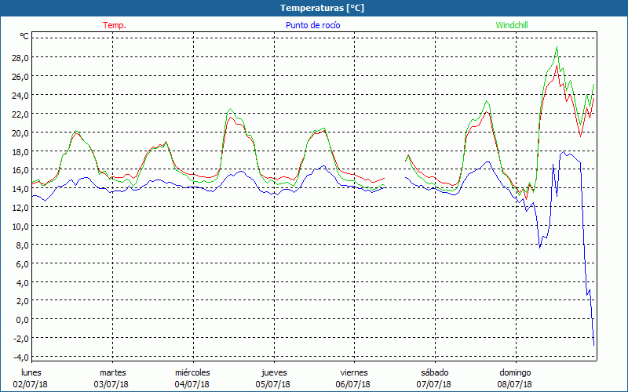Click the 'Temperaturas [°C]' title bar
Viewport: 628px width, 392px height.
click(314, 8)
